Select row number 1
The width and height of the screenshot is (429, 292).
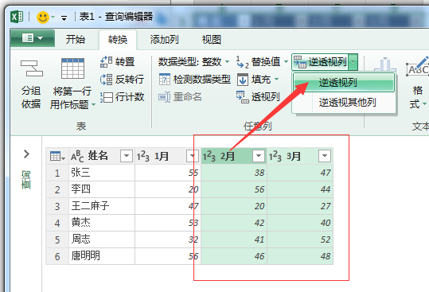[x=57, y=173]
